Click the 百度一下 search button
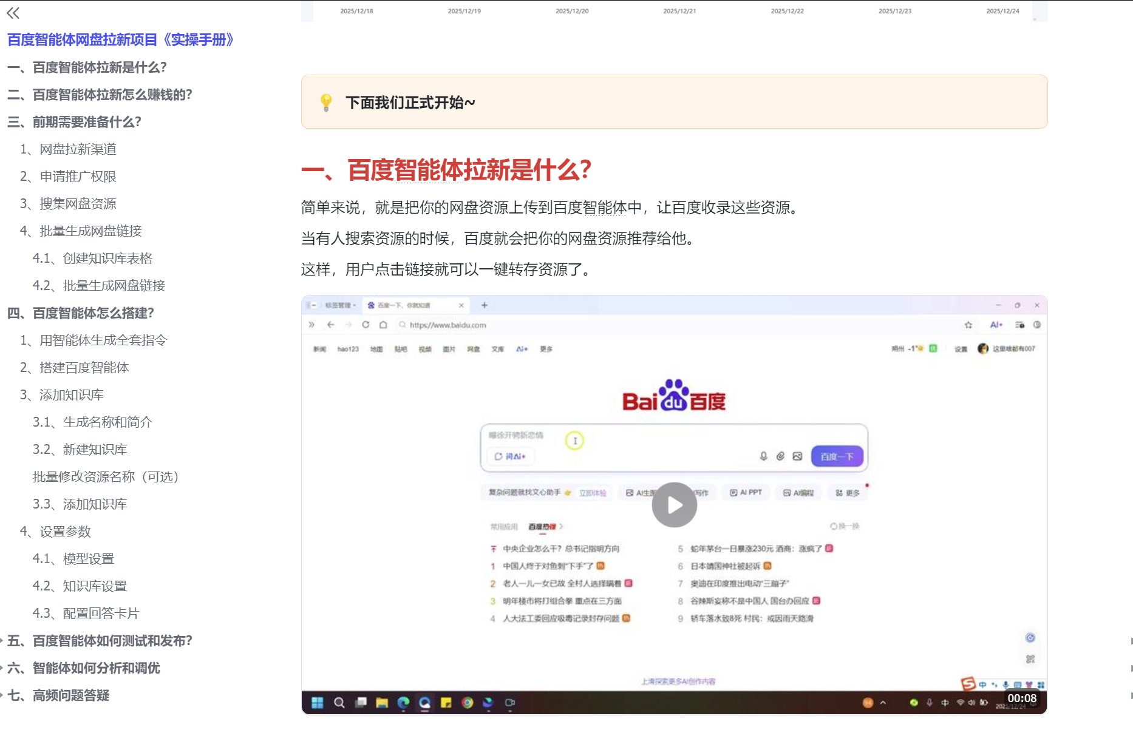 [837, 456]
